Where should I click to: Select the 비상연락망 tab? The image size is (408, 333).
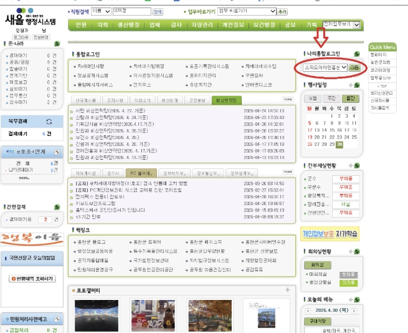coord(226,100)
